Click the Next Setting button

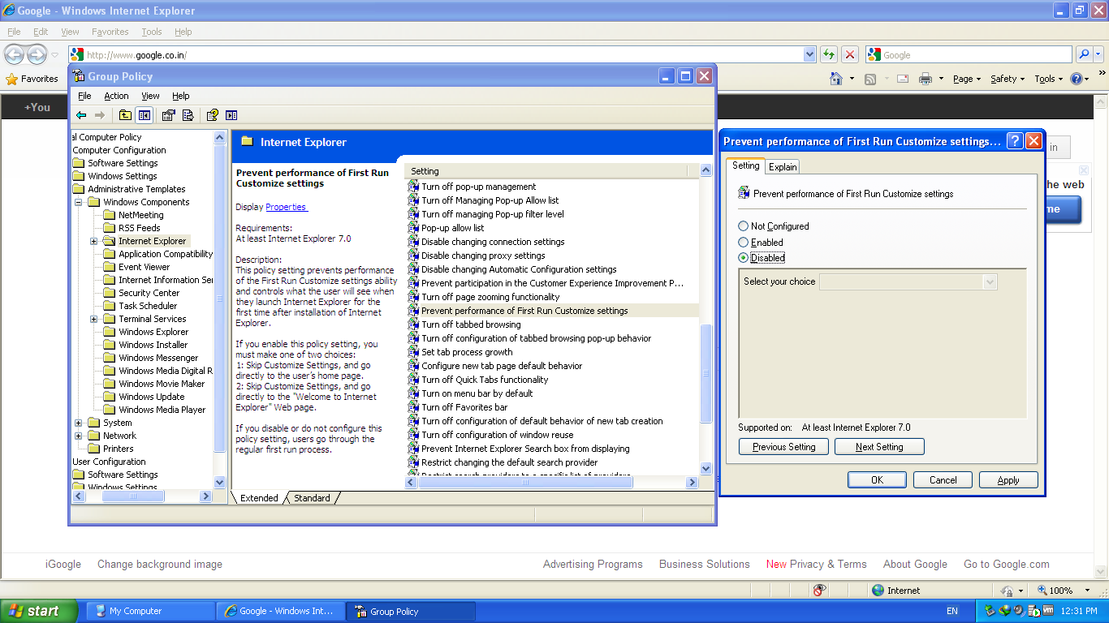pyautogui.click(x=879, y=447)
